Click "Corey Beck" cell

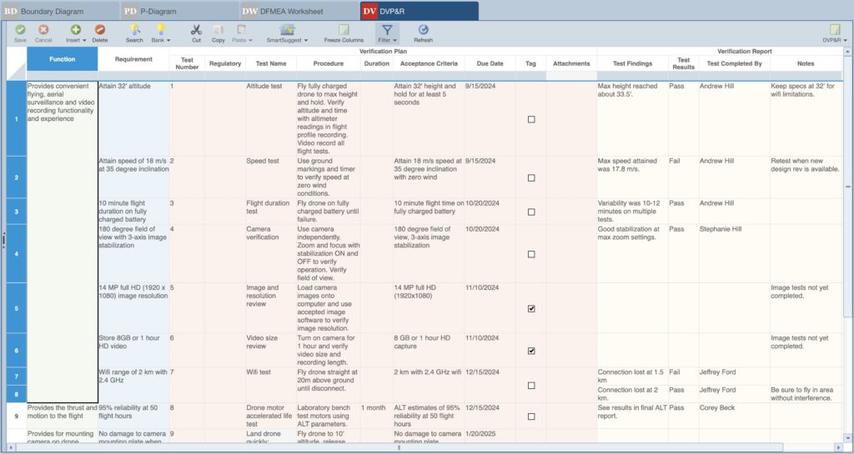pos(734,417)
